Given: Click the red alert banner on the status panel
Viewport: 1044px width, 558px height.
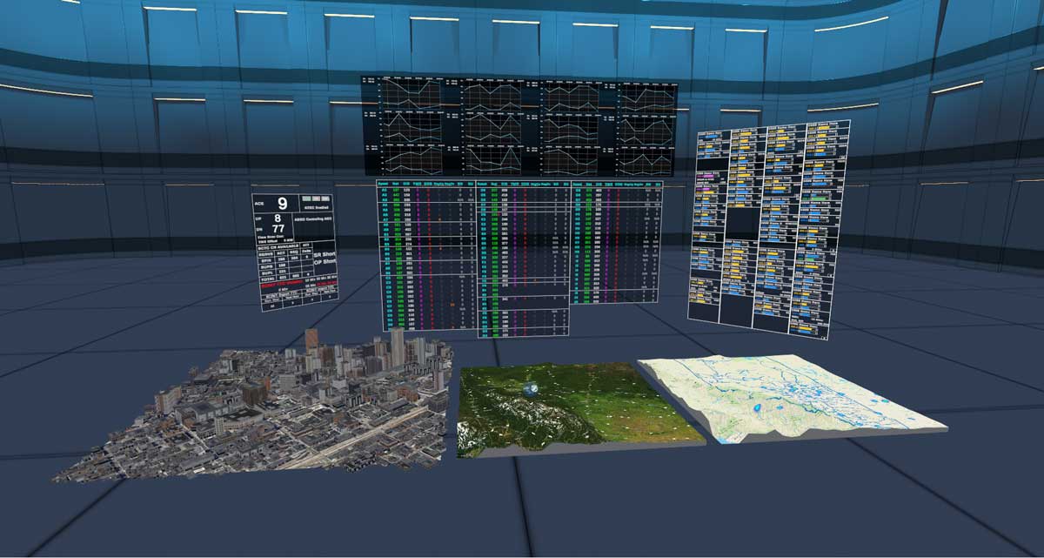Looking at the screenshot, I should coord(284,282).
